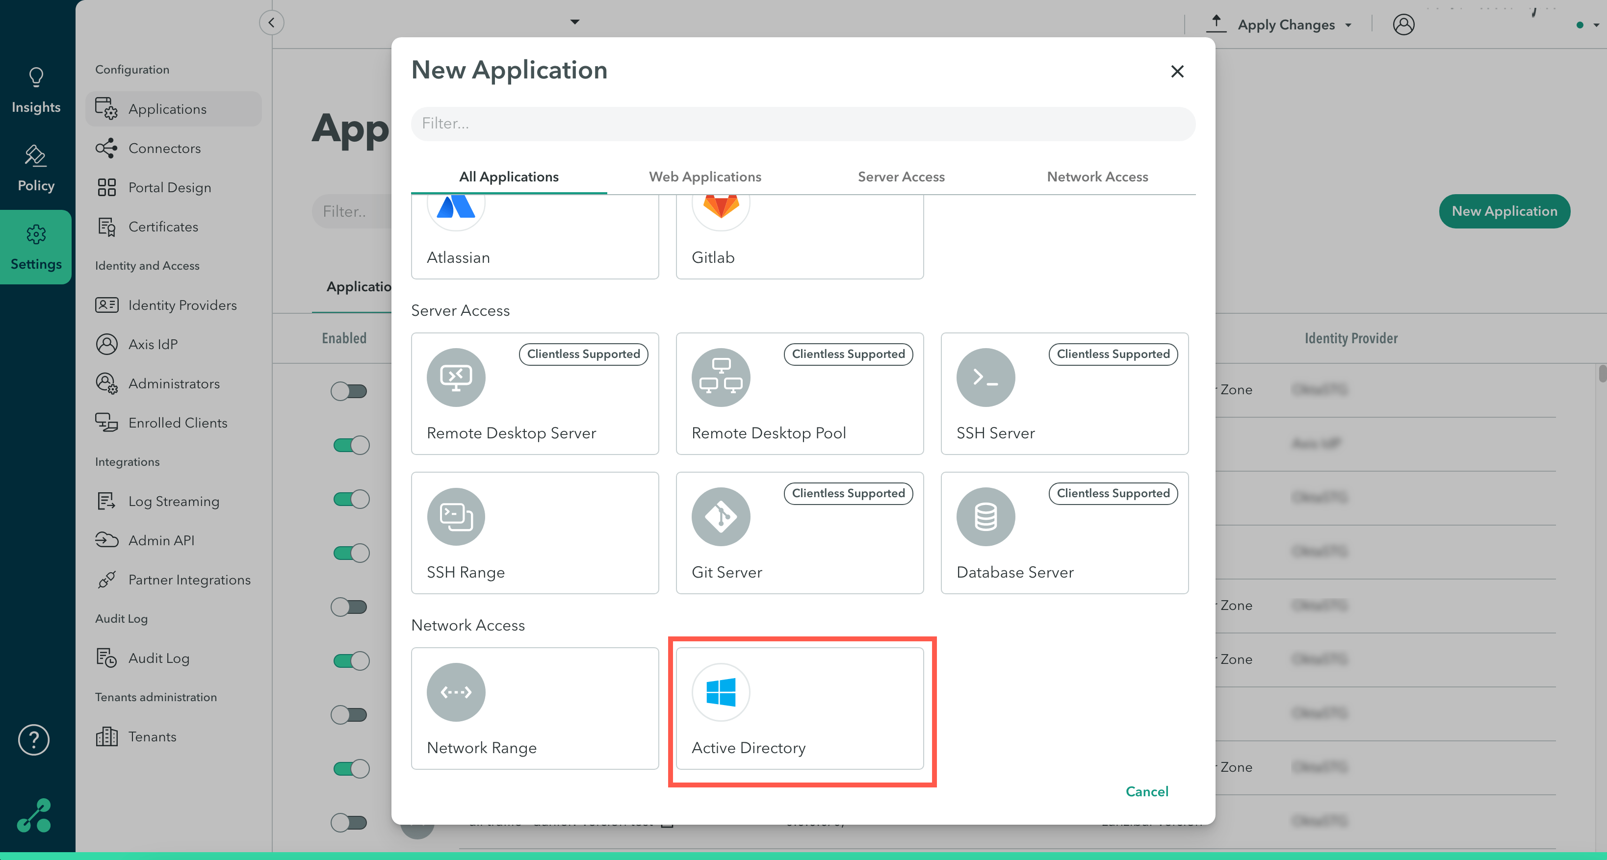Click the help question mark icon

click(33, 740)
